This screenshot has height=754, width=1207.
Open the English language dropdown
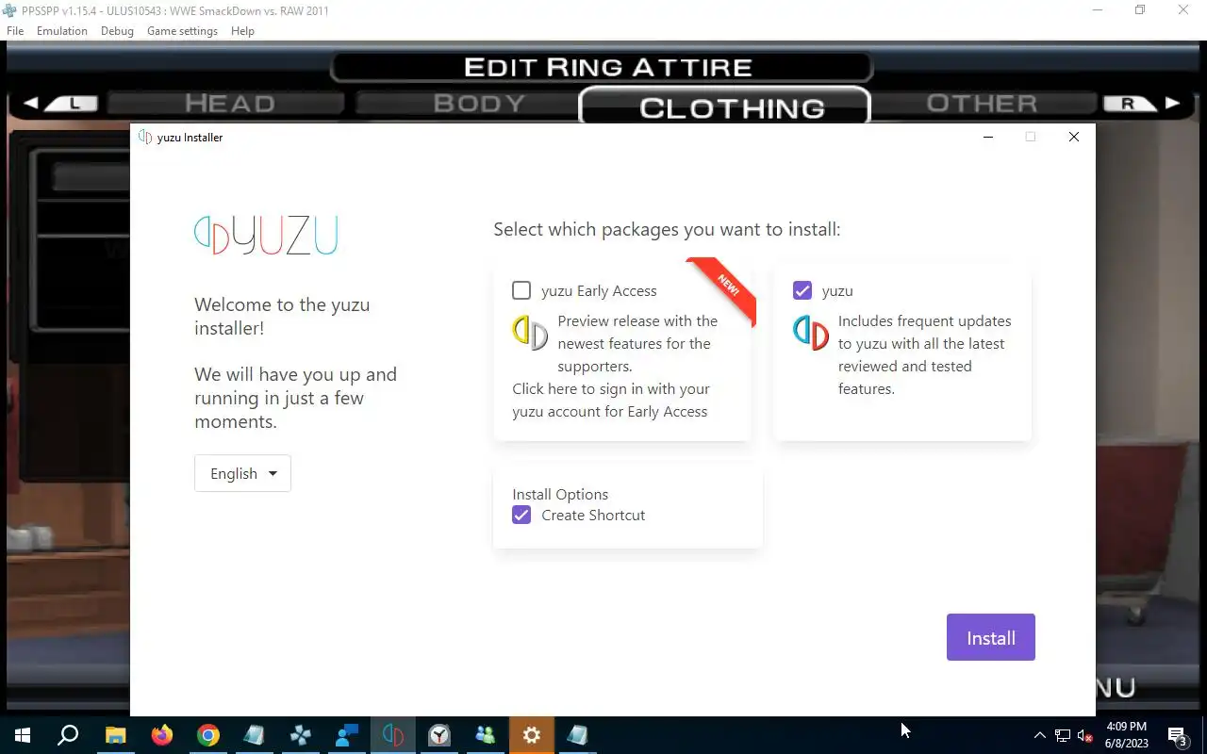tap(242, 473)
